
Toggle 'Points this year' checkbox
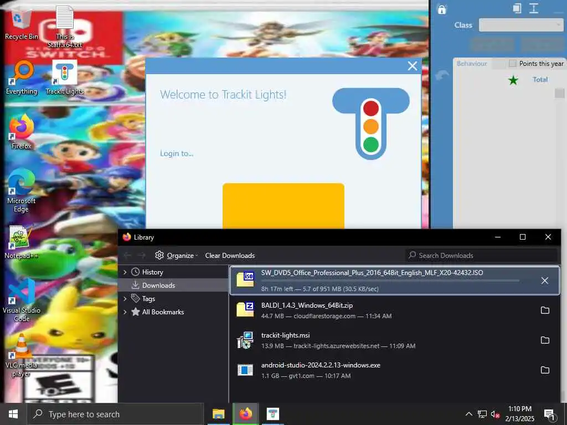tap(512, 64)
